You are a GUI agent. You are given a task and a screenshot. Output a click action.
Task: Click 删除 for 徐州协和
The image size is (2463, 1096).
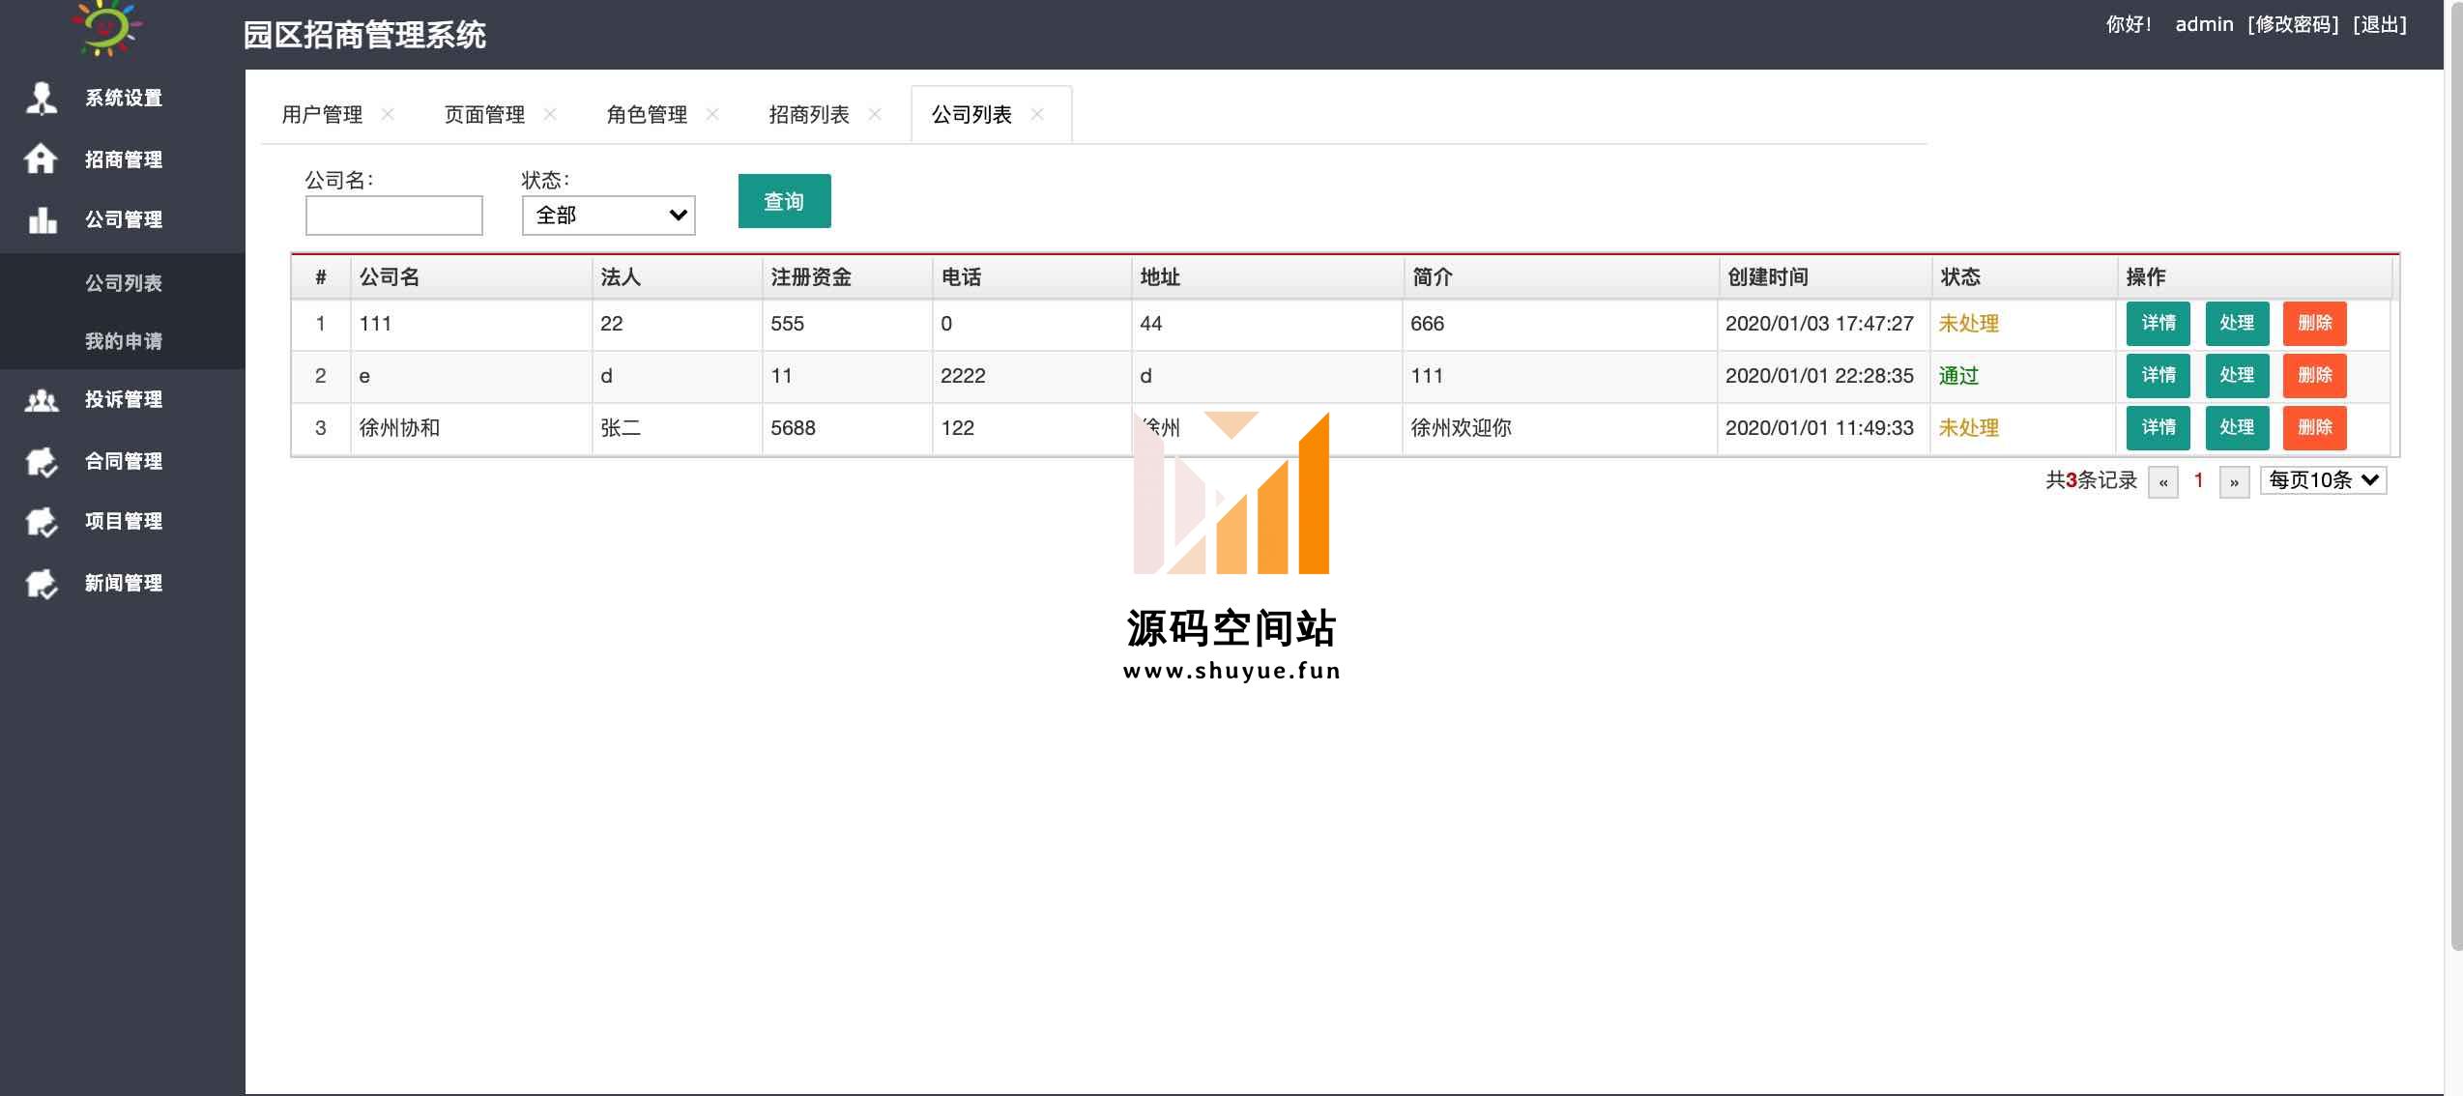click(2314, 427)
